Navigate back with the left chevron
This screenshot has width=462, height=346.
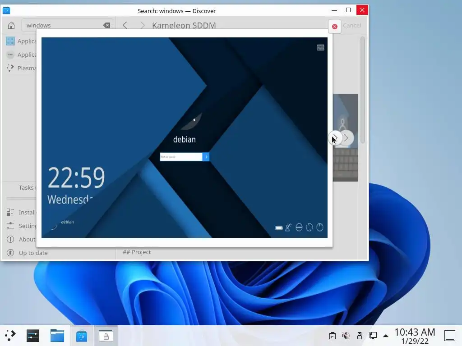[125, 25]
